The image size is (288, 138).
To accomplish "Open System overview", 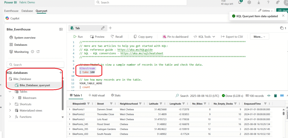I will pyautogui.click(x=22, y=38).
